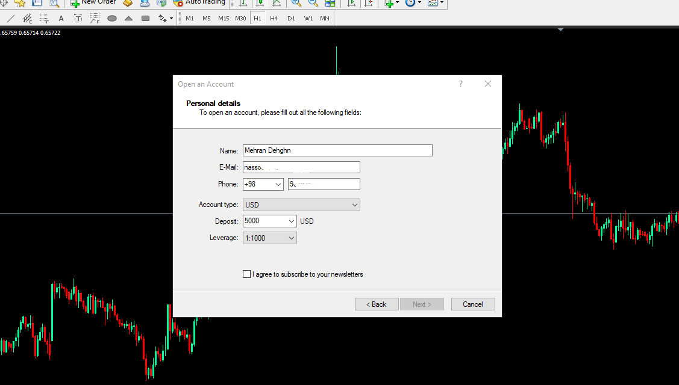
Task: Switch to the H4 timeframe
Action: [274, 19]
